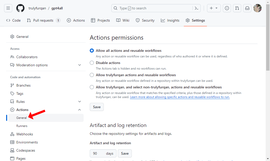Open the command palette icon

(196, 8)
